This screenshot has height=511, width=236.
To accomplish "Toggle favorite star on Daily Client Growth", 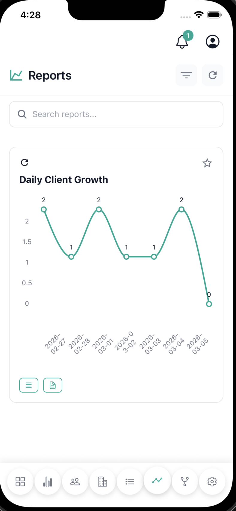I will tap(207, 163).
